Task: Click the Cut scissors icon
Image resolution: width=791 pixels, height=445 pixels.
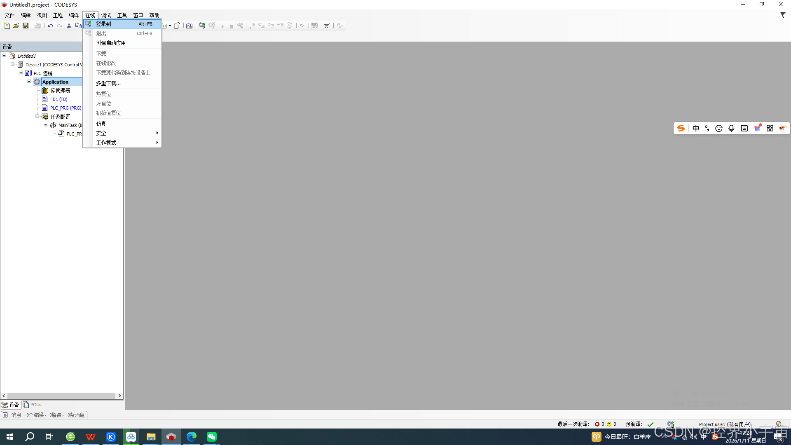Action: [69, 26]
